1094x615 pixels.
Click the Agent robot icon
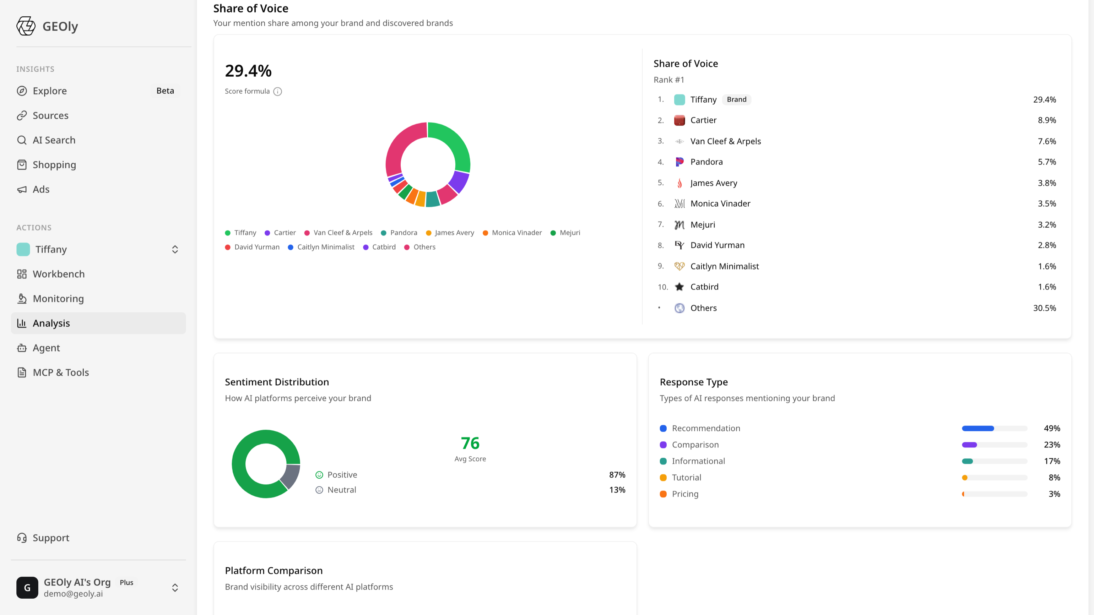point(22,348)
